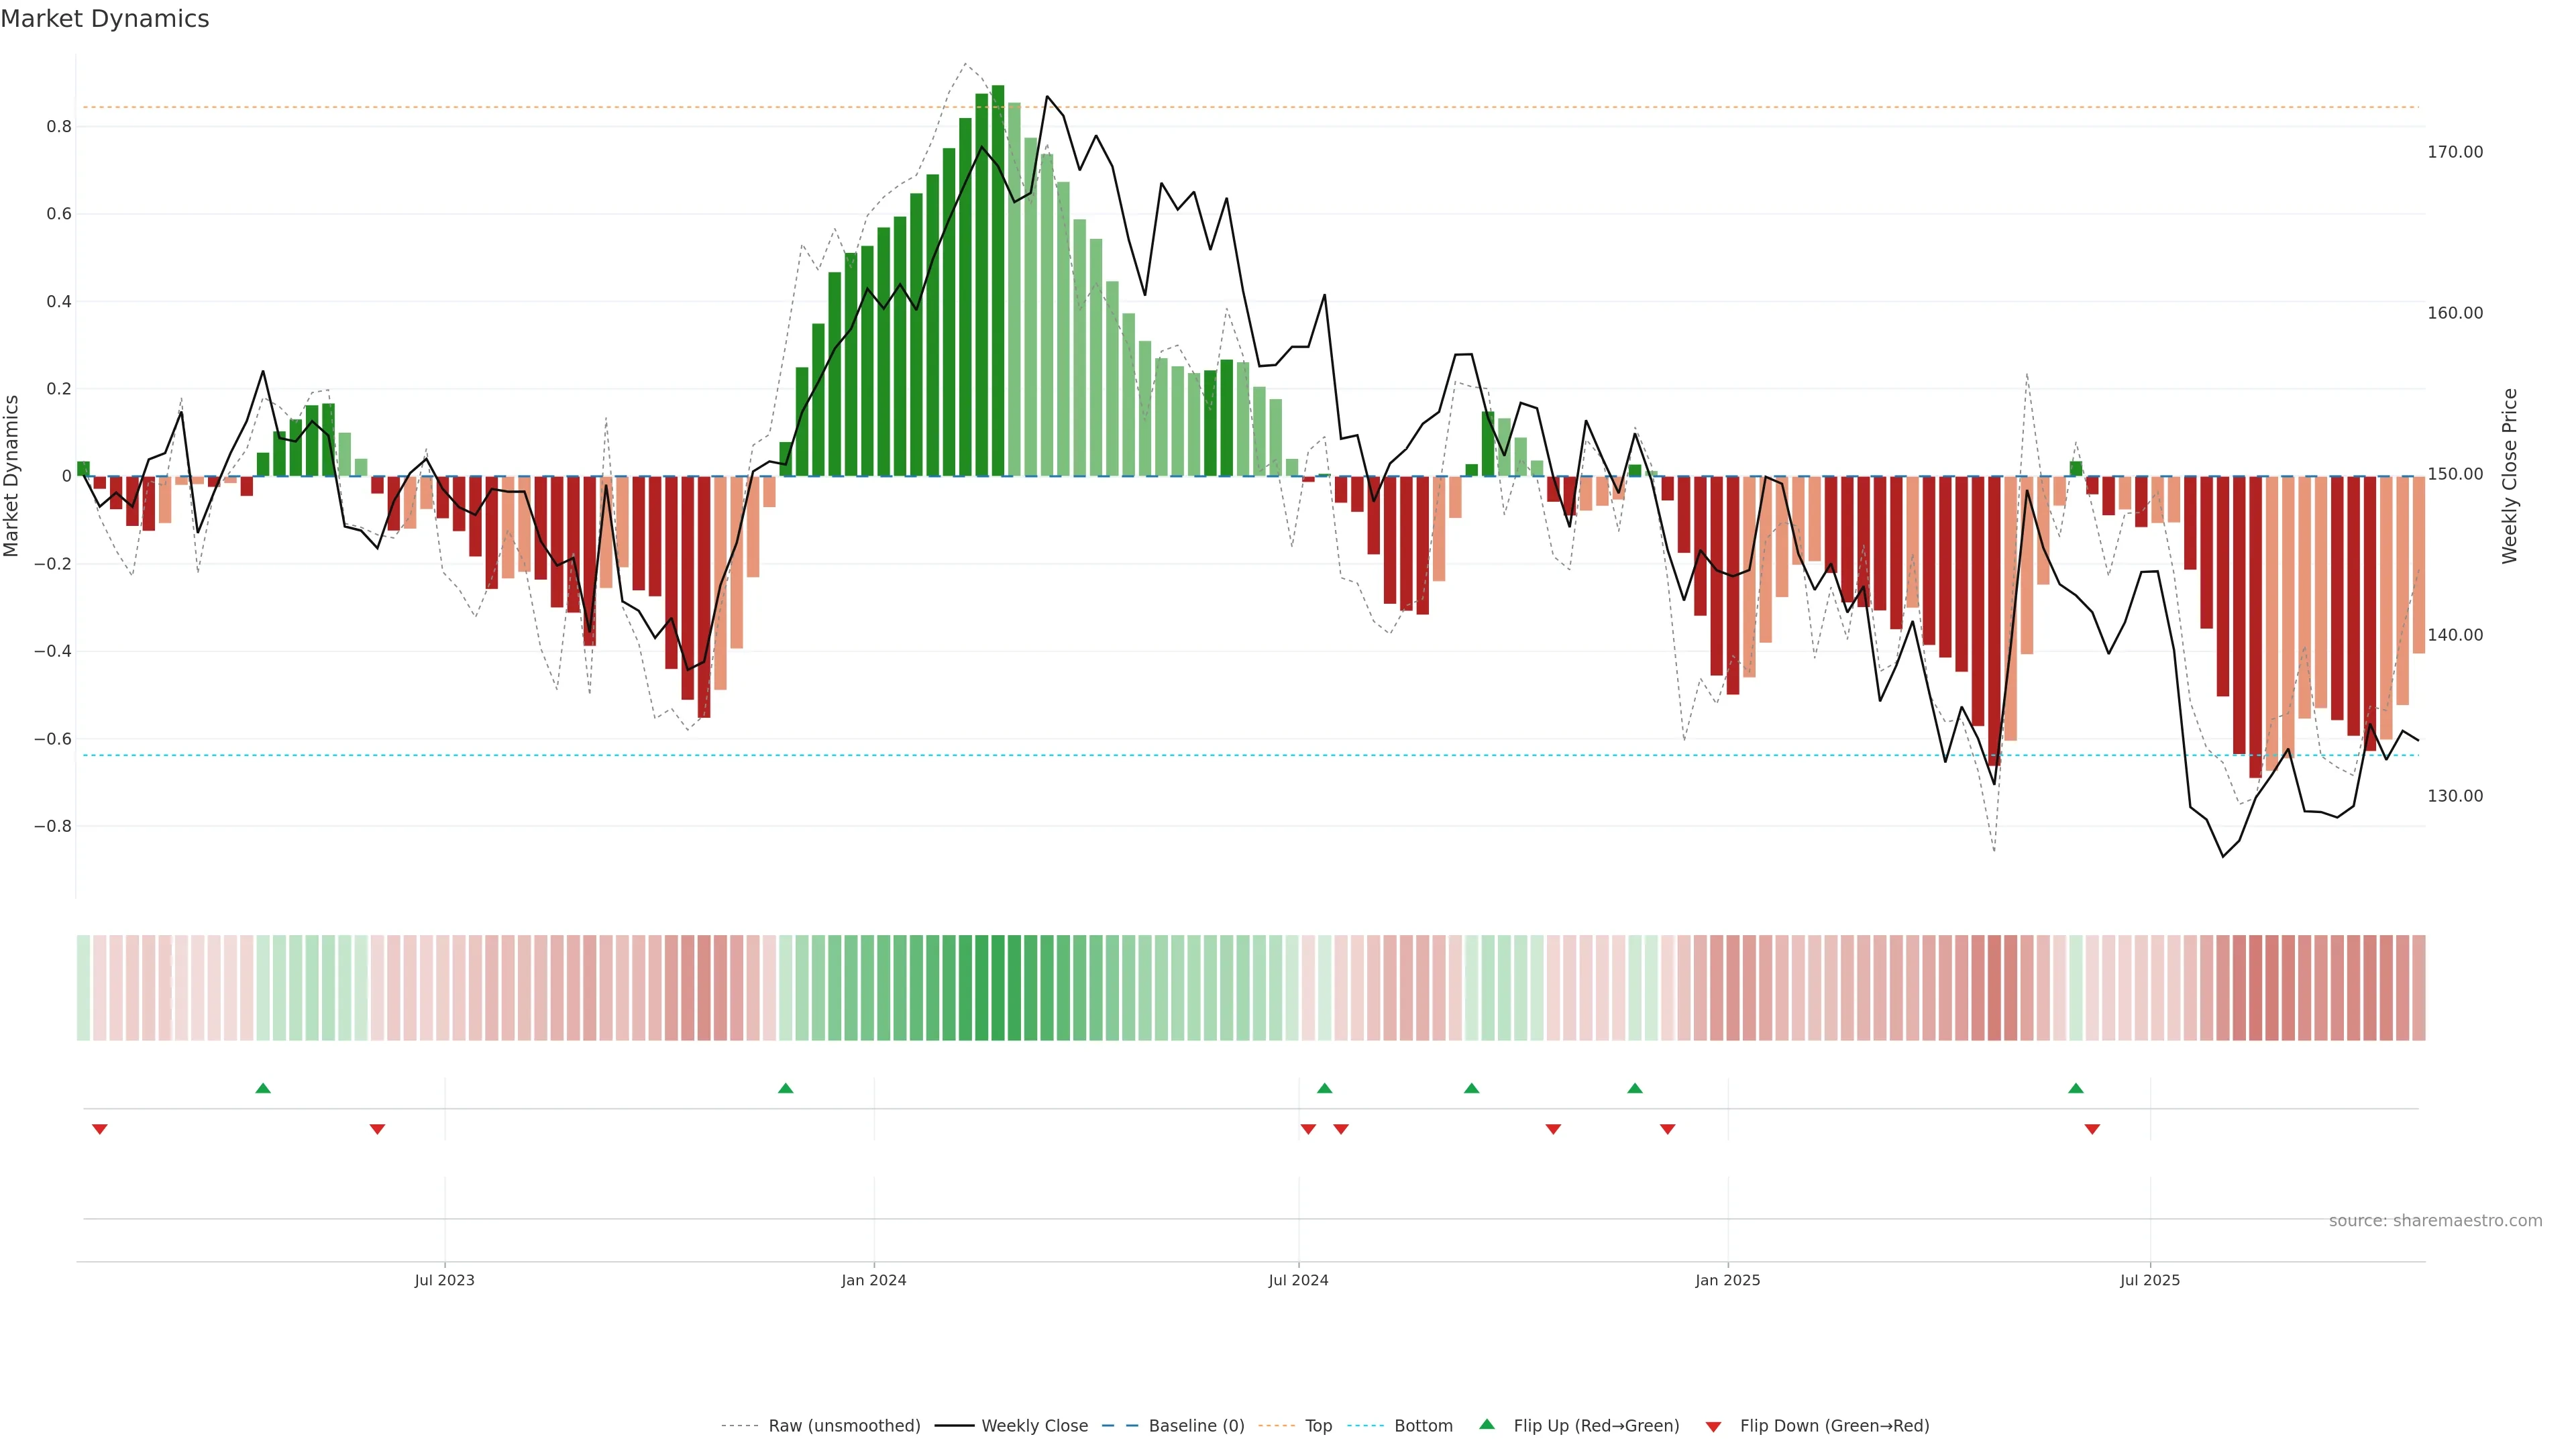Image resolution: width=2576 pixels, height=1449 pixels.
Task: Click the green triangle icon in the legend
Action: pos(1487,1425)
